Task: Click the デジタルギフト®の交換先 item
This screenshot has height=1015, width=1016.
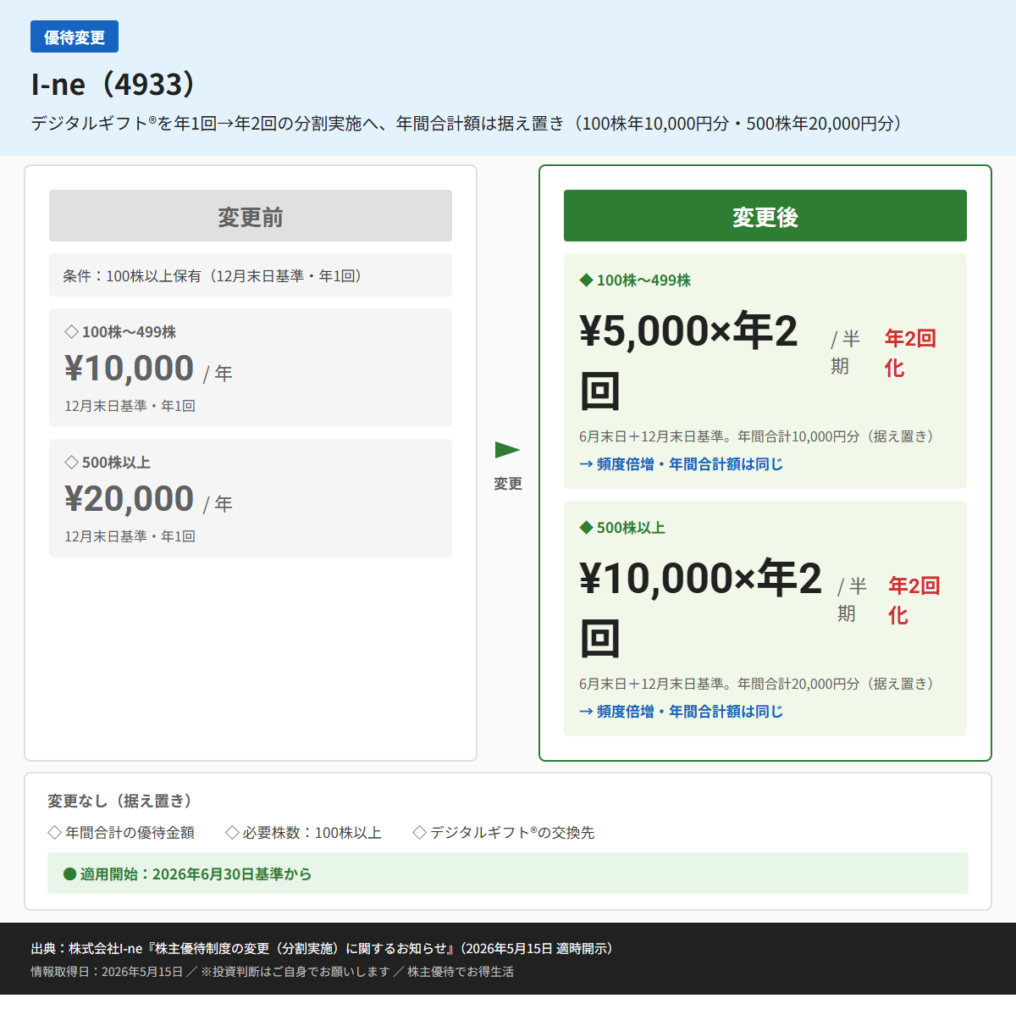Action: coord(512,833)
